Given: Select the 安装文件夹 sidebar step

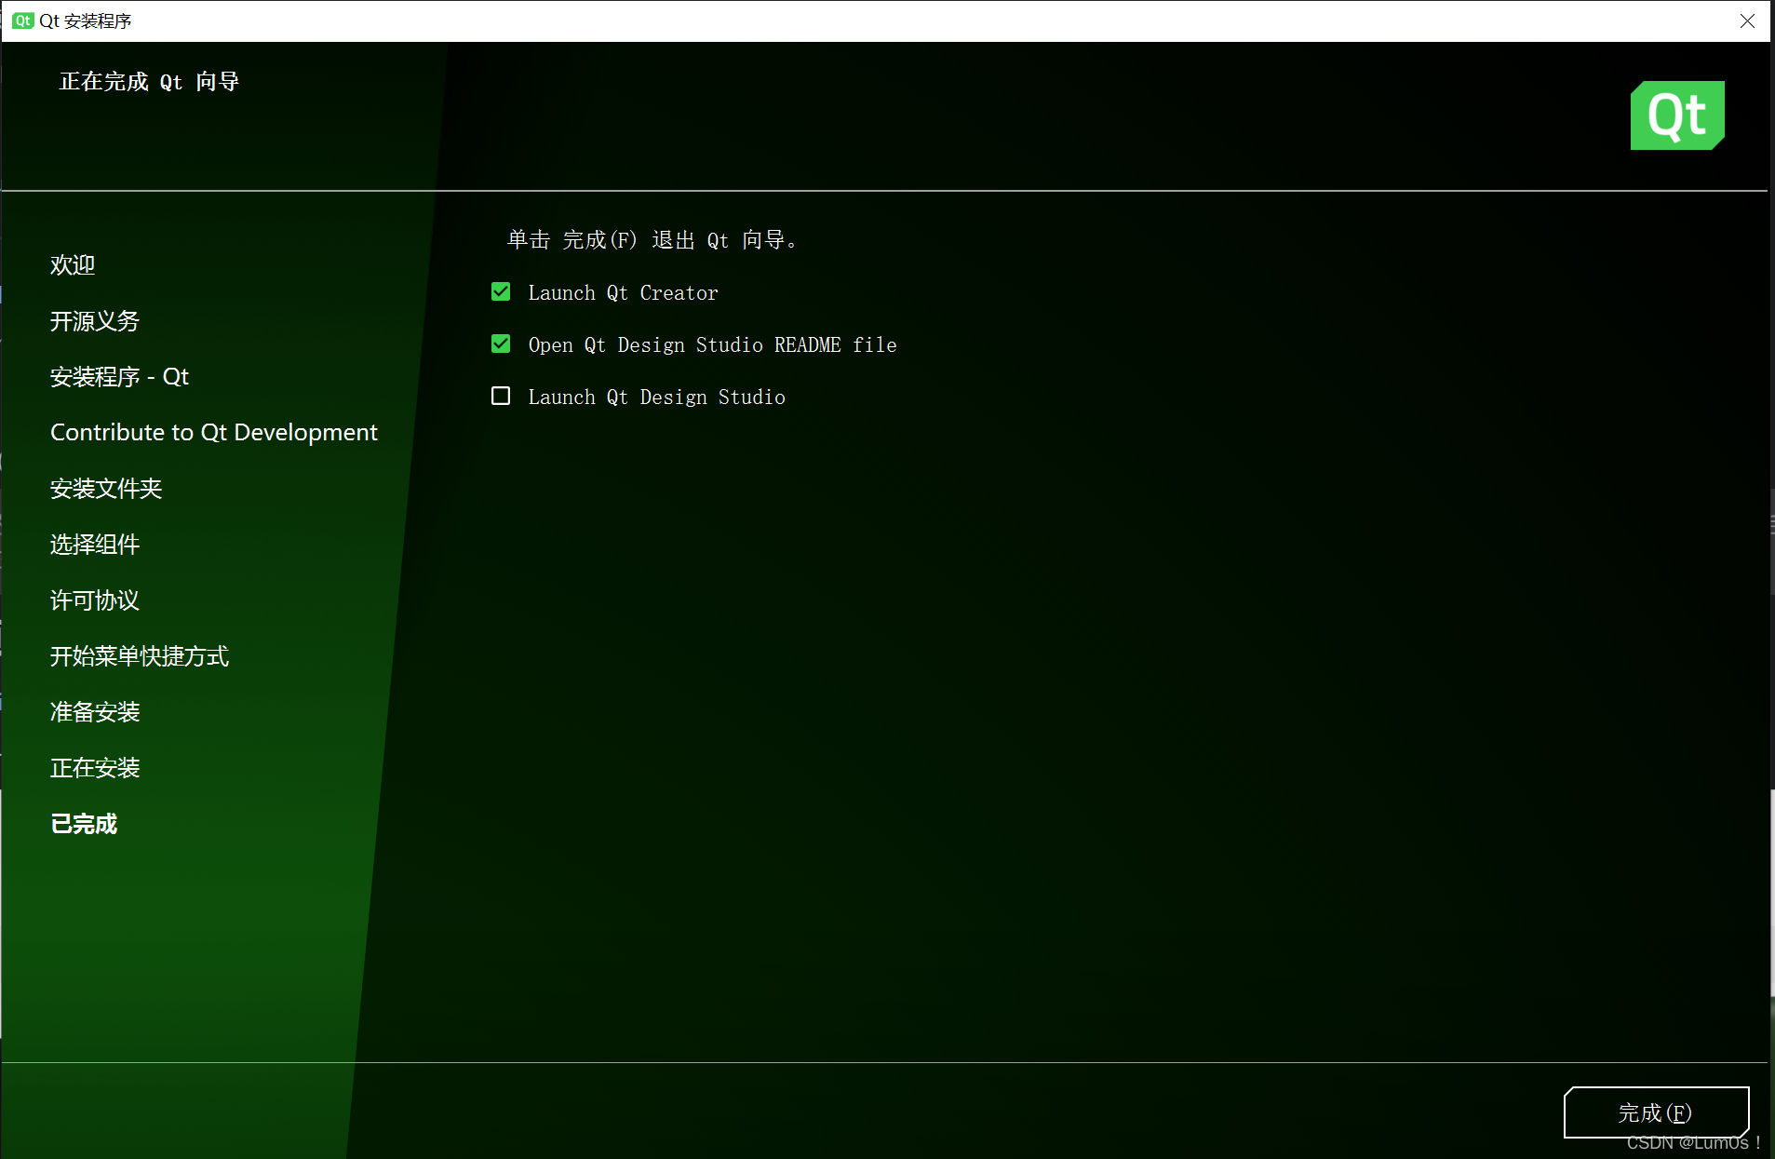Looking at the screenshot, I should point(106,489).
